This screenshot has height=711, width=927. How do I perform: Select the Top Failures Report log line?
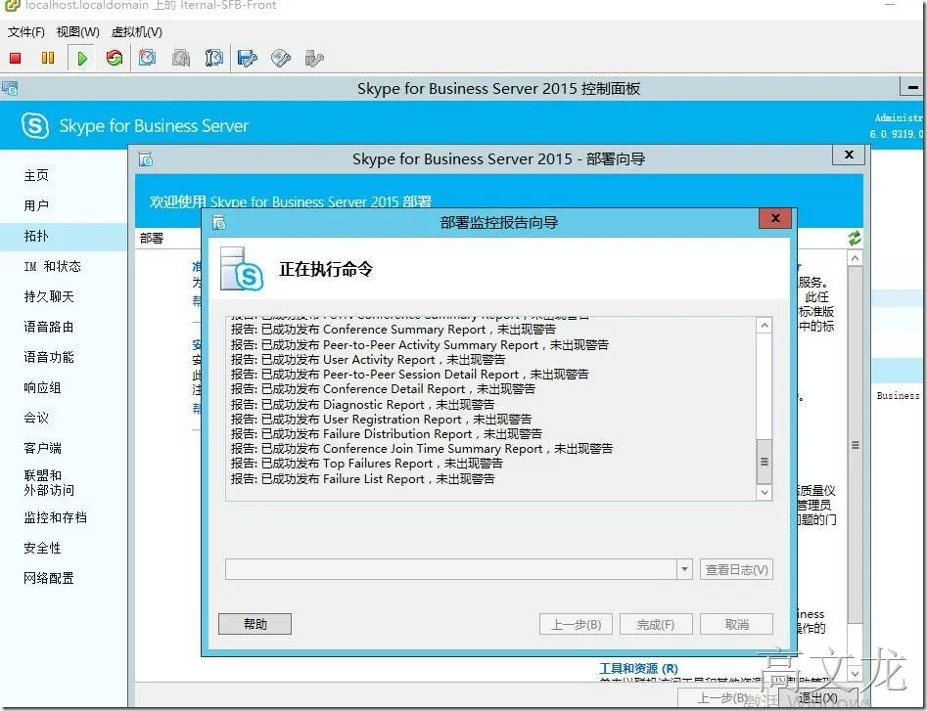click(366, 464)
